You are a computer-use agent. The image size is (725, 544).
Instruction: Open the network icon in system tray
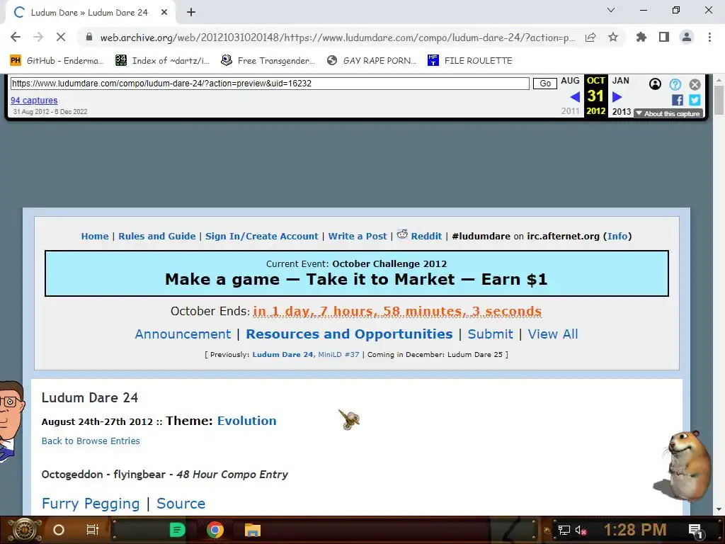[564, 530]
